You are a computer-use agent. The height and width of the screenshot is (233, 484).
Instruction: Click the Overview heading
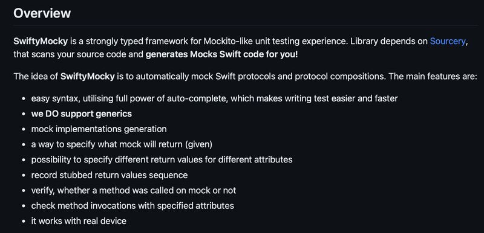coord(42,13)
